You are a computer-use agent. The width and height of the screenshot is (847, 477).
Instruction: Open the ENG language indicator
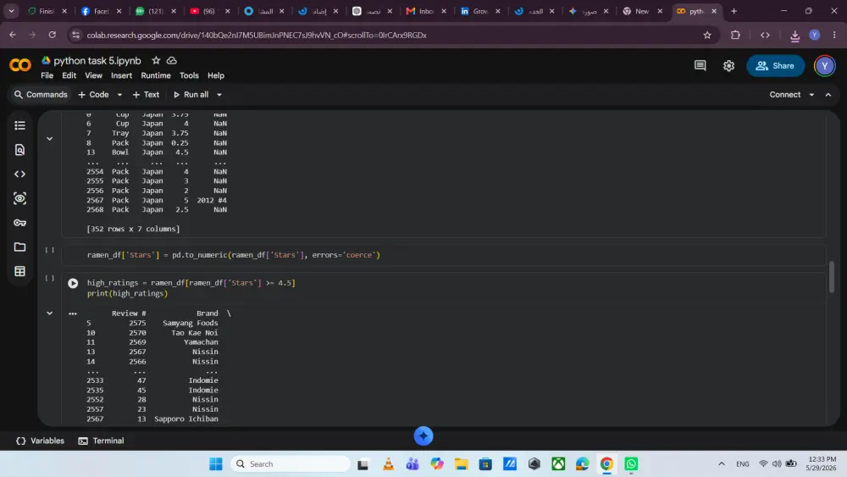click(x=742, y=463)
